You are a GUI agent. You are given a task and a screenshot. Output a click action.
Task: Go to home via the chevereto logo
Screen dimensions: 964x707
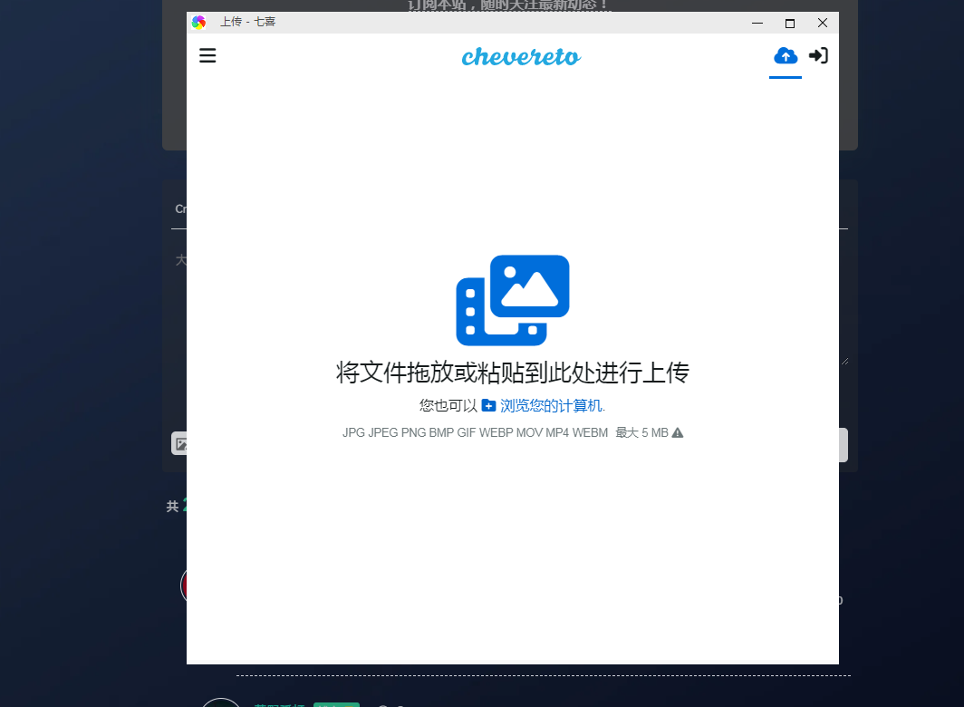(521, 57)
